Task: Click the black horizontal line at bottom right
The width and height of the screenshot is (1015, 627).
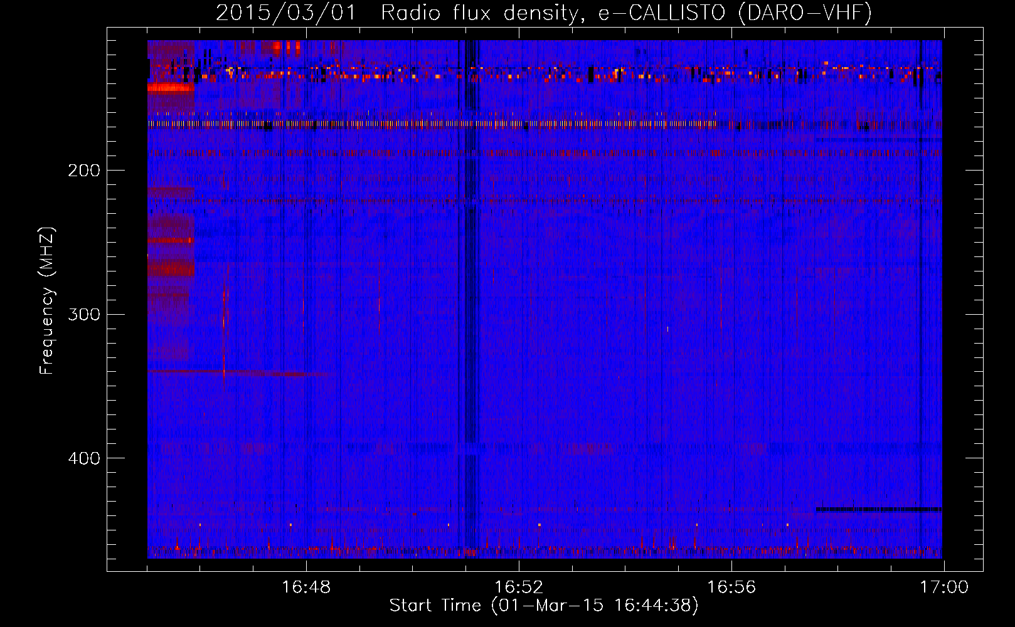Action: pyautogui.click(x=878, y=510)
